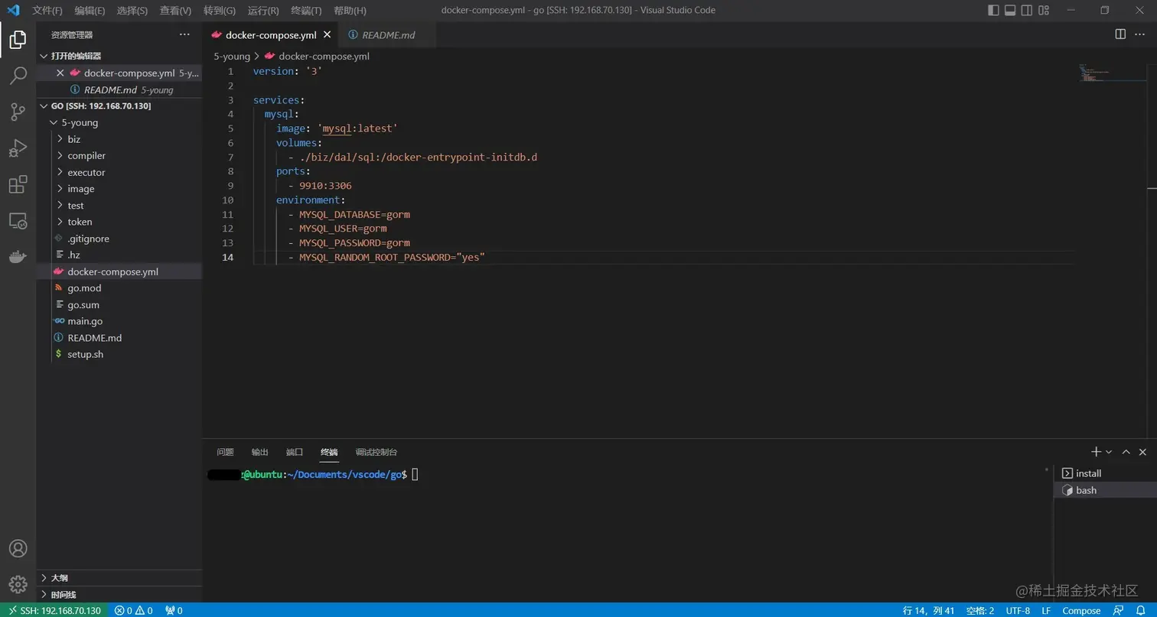Open the Extensions view
The width and height of the screenshot is (1157, 617).
click(x=18, y=184)
